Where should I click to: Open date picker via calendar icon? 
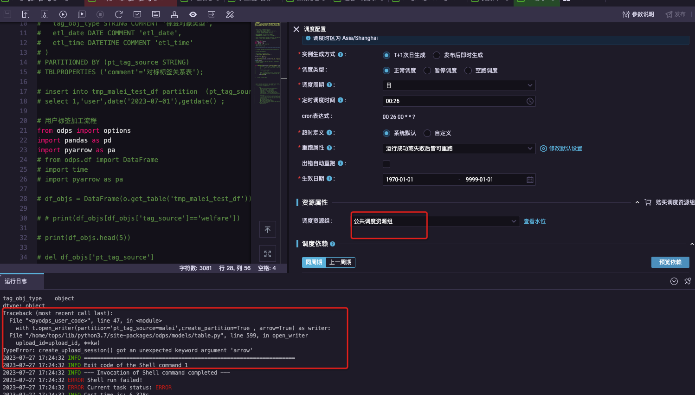pyautogui.click(x=530, y=180)
